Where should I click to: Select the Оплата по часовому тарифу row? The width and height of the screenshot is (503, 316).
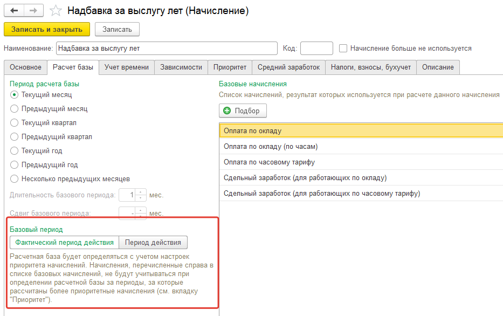tap(269, 162)
